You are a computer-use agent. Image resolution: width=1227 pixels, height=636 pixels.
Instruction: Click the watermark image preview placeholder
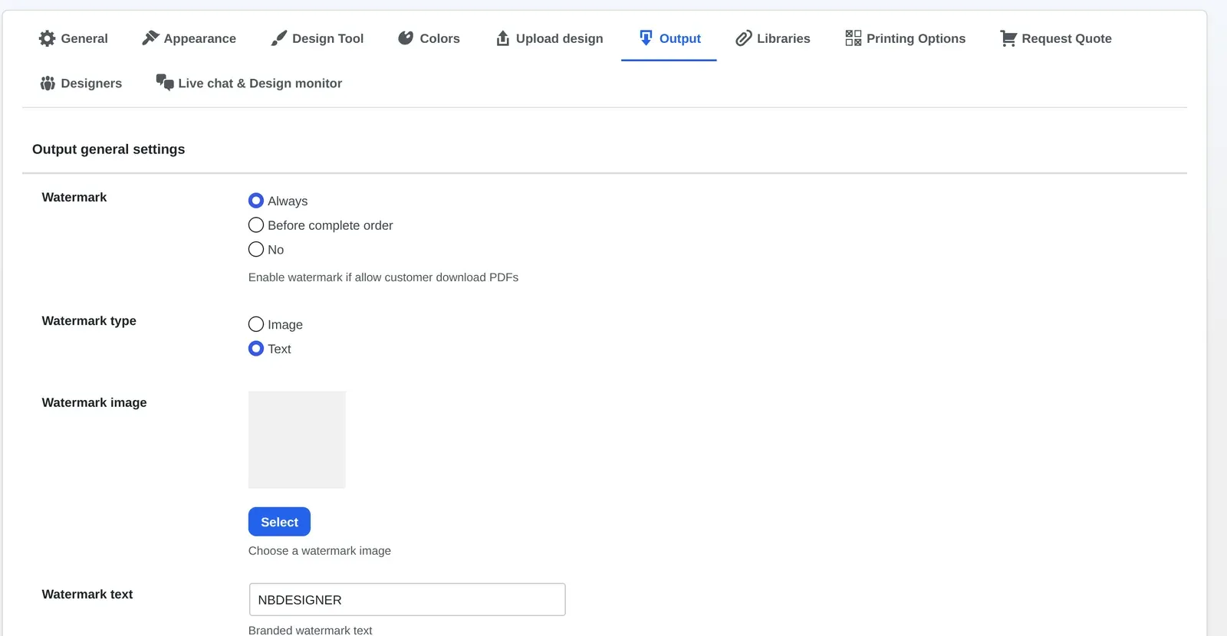pyautogui.click(x=297, y=440)
